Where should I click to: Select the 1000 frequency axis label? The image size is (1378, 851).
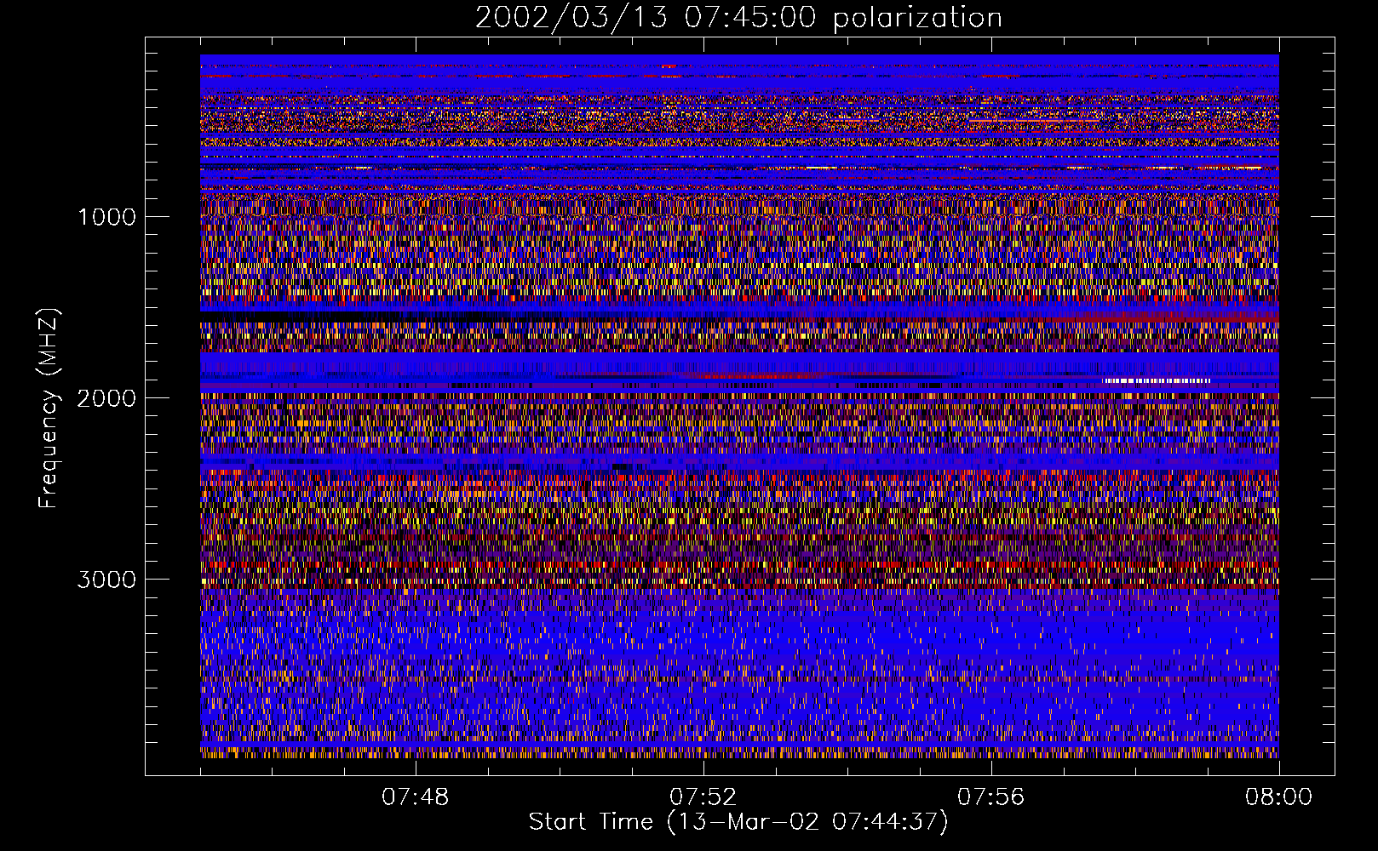106,217
